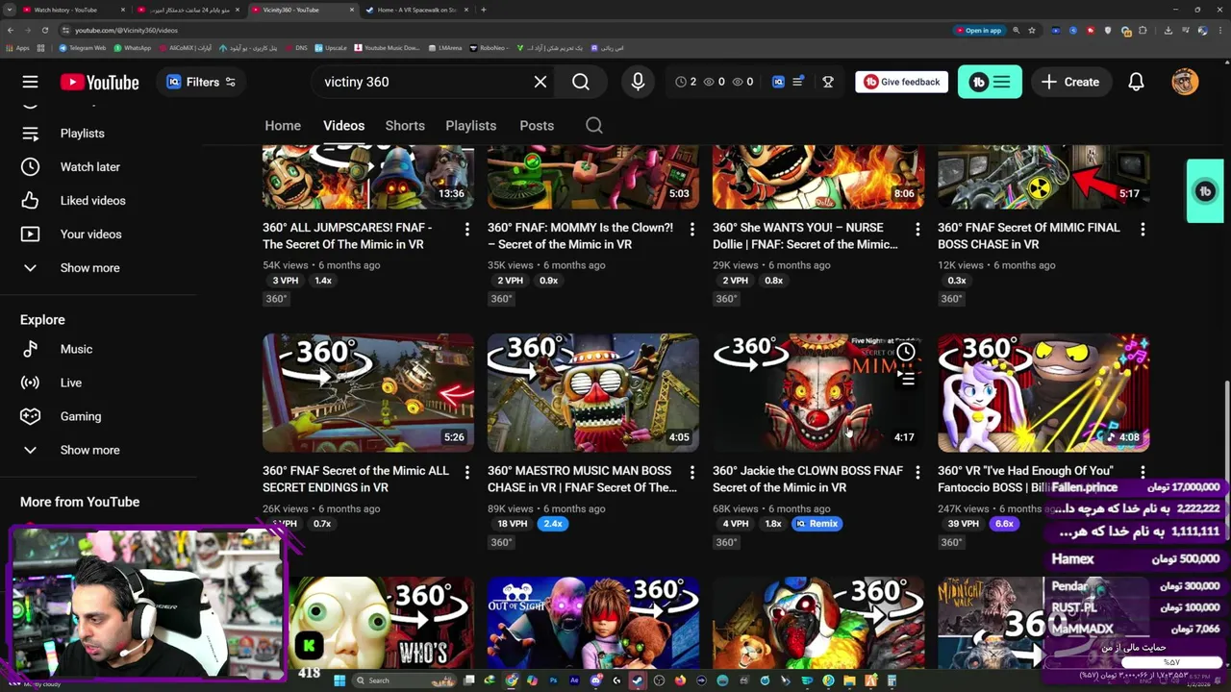Search within the channel magnifier icon
Screen dimensions: 1231x692
[594, 125]
